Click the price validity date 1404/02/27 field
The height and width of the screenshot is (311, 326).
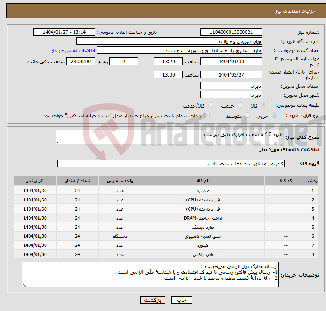pyautogui.click(x=231, y=74)
